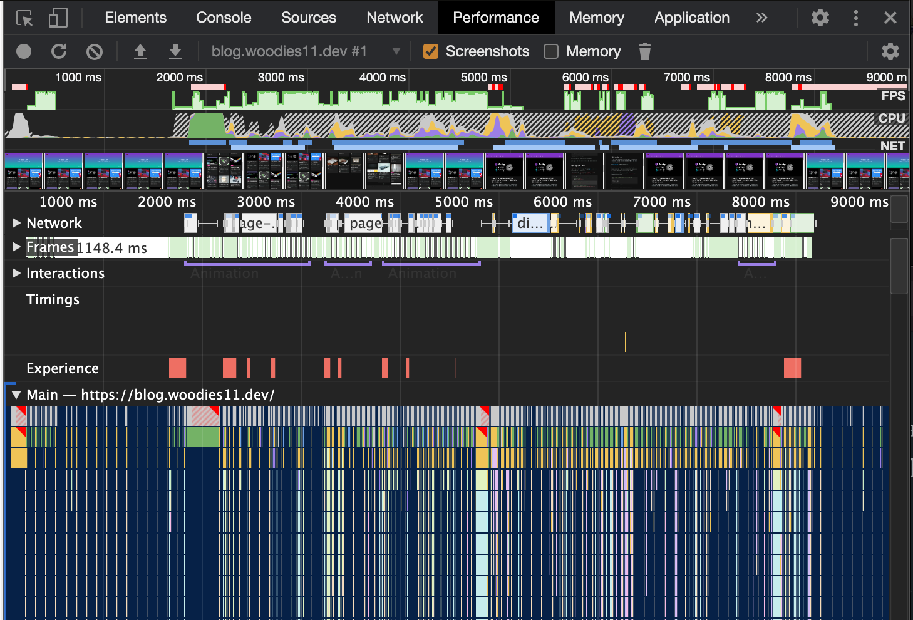The height and width of the screenshot is (620, 913).
Task: Start recording a performance profile
Action: (x=24, y=51)
